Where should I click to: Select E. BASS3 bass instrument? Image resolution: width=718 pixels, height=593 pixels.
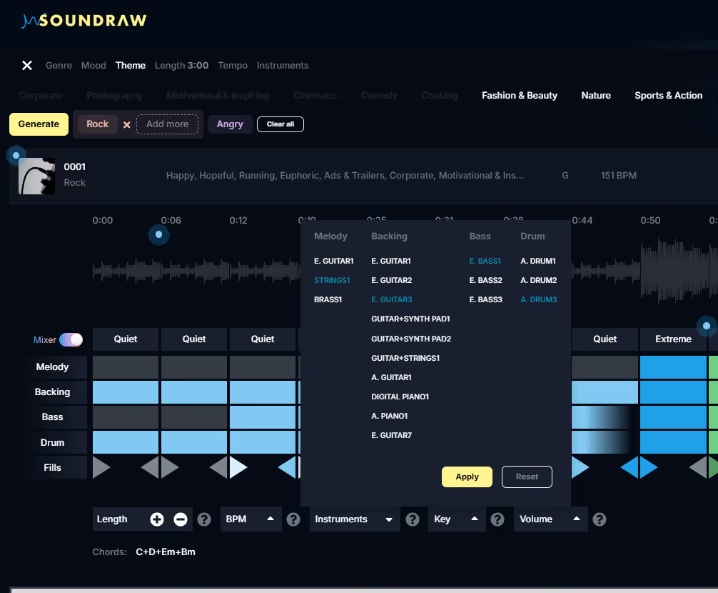point(486,299)
